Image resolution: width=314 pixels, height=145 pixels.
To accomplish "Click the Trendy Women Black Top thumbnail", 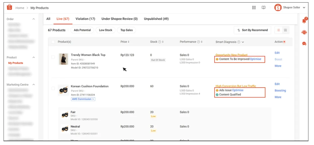I will 64,59.
